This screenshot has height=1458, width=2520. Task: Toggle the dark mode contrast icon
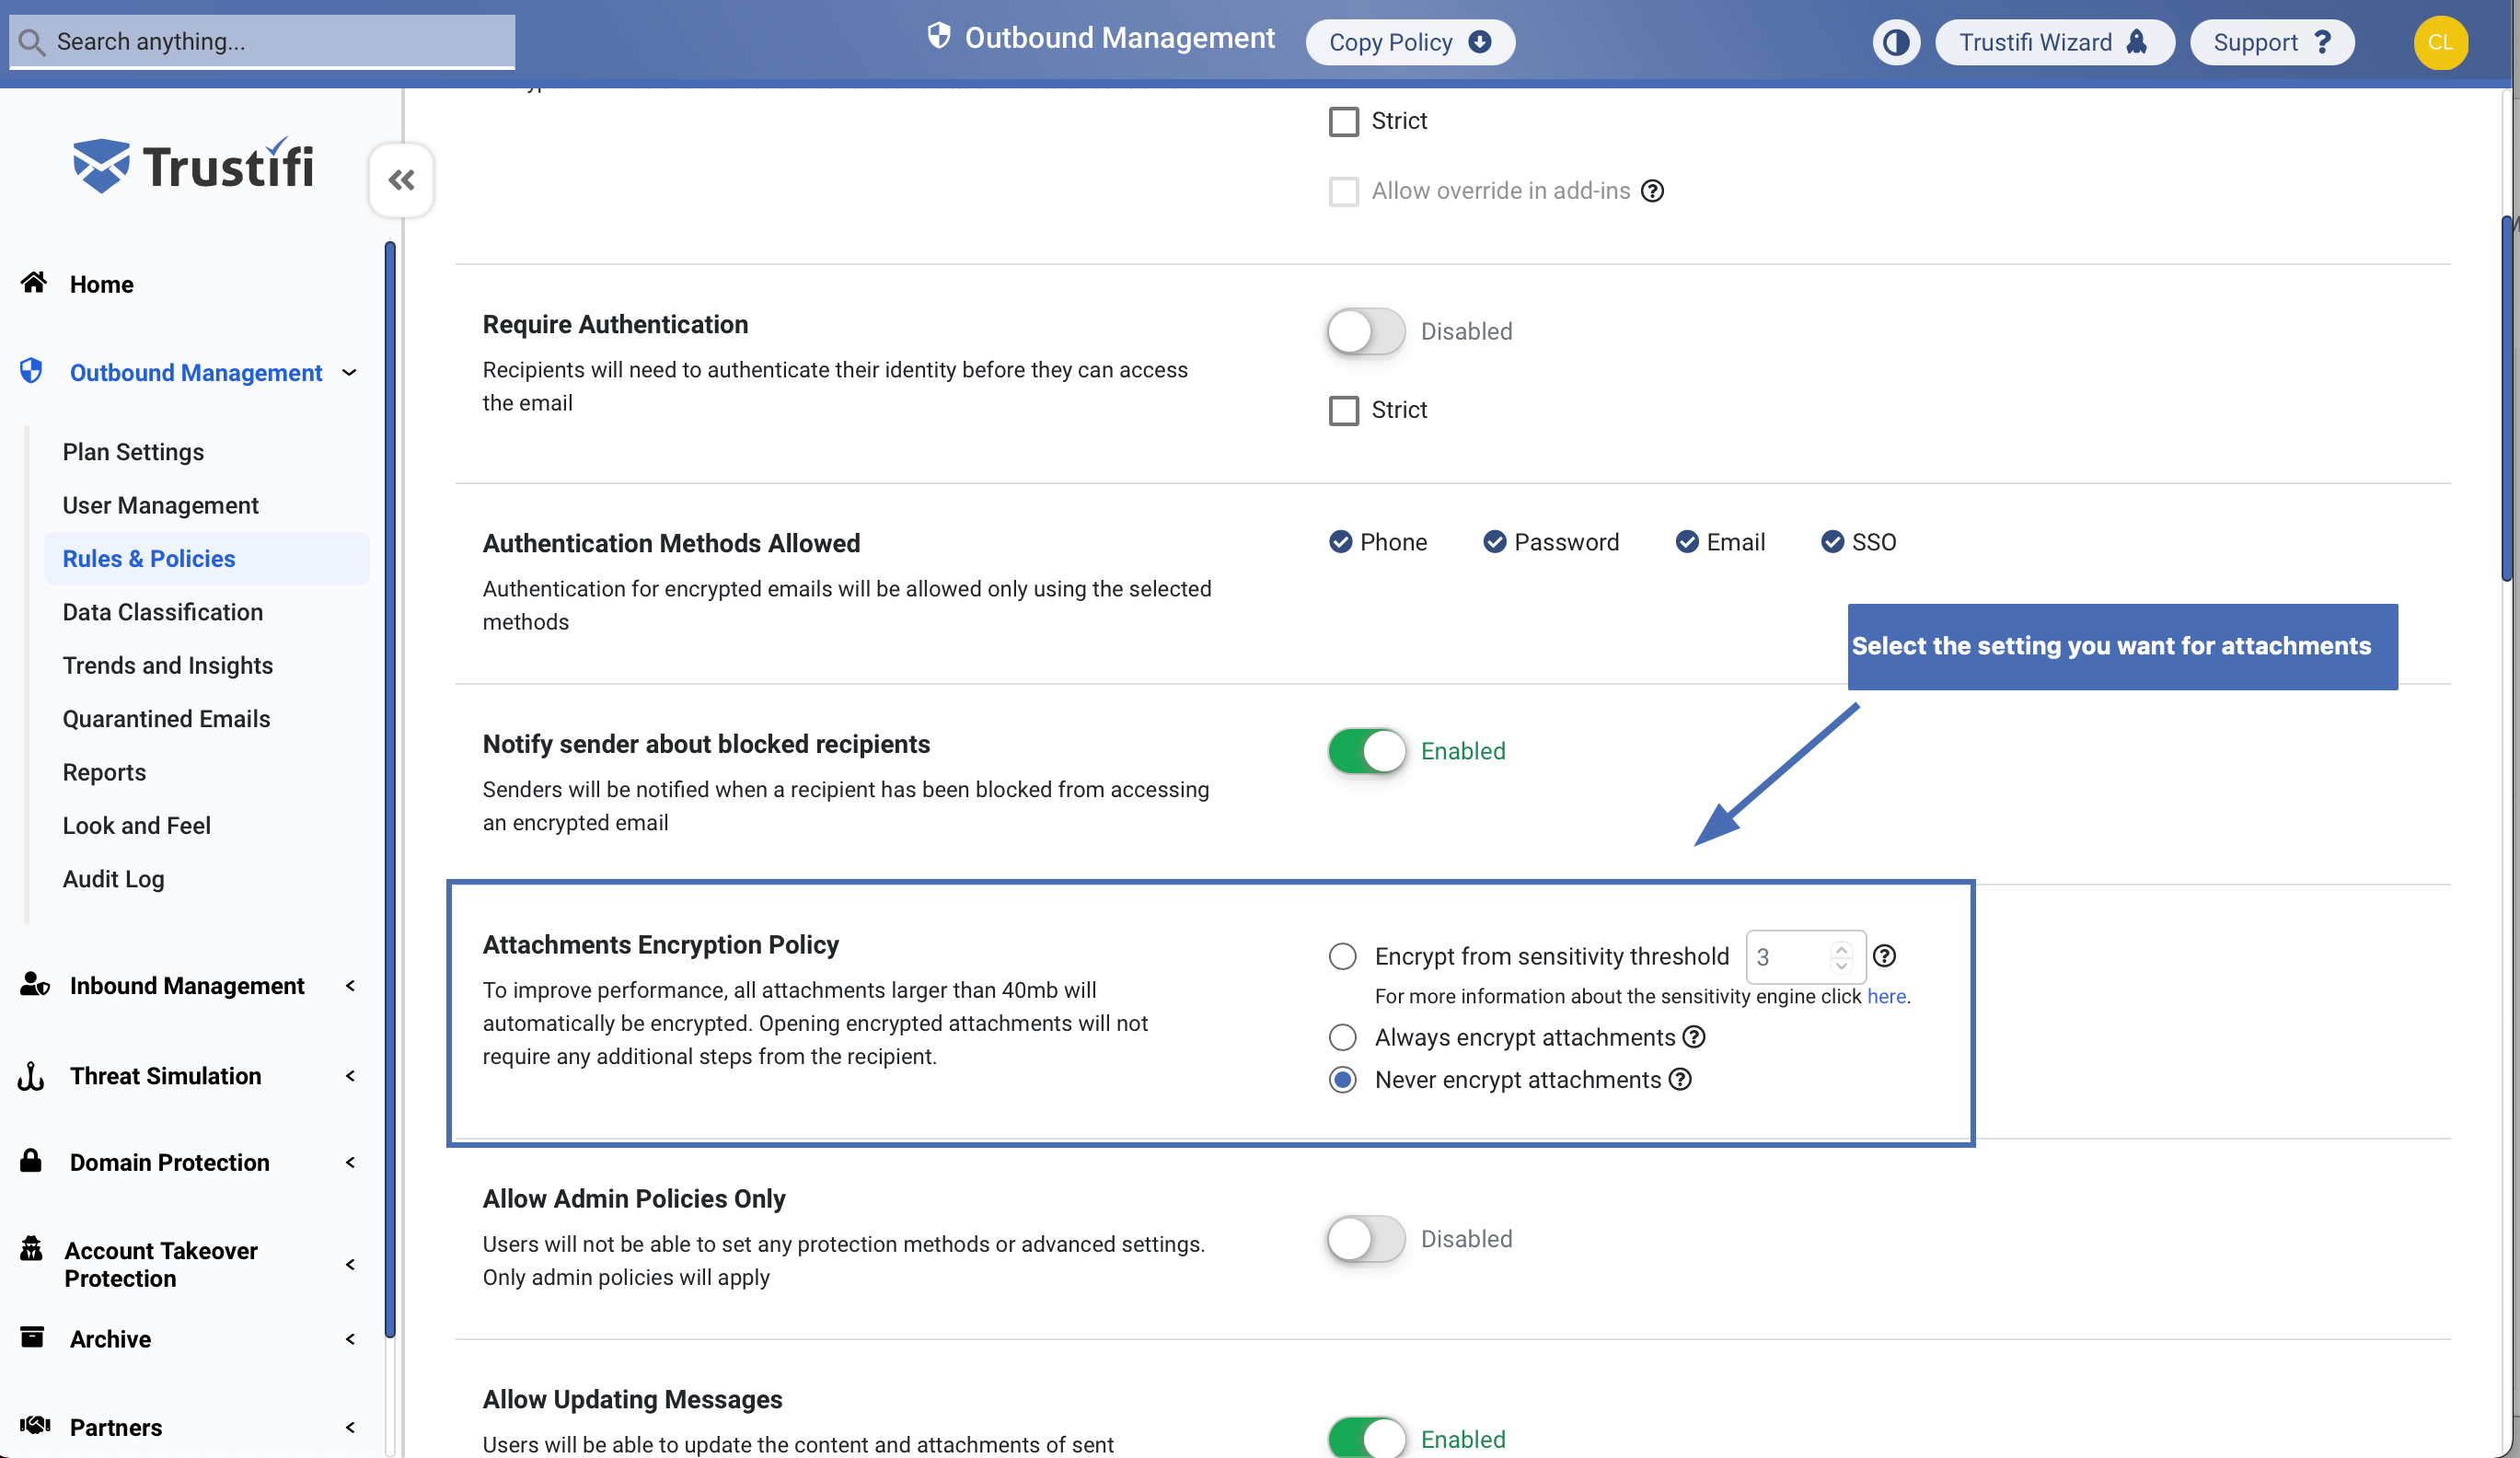coord(1896,42)
